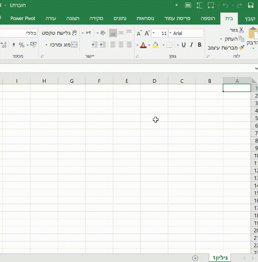Switch to the Power Pivot tab
This screenshot has height=262, width=258.
click(x=23, y=18)
